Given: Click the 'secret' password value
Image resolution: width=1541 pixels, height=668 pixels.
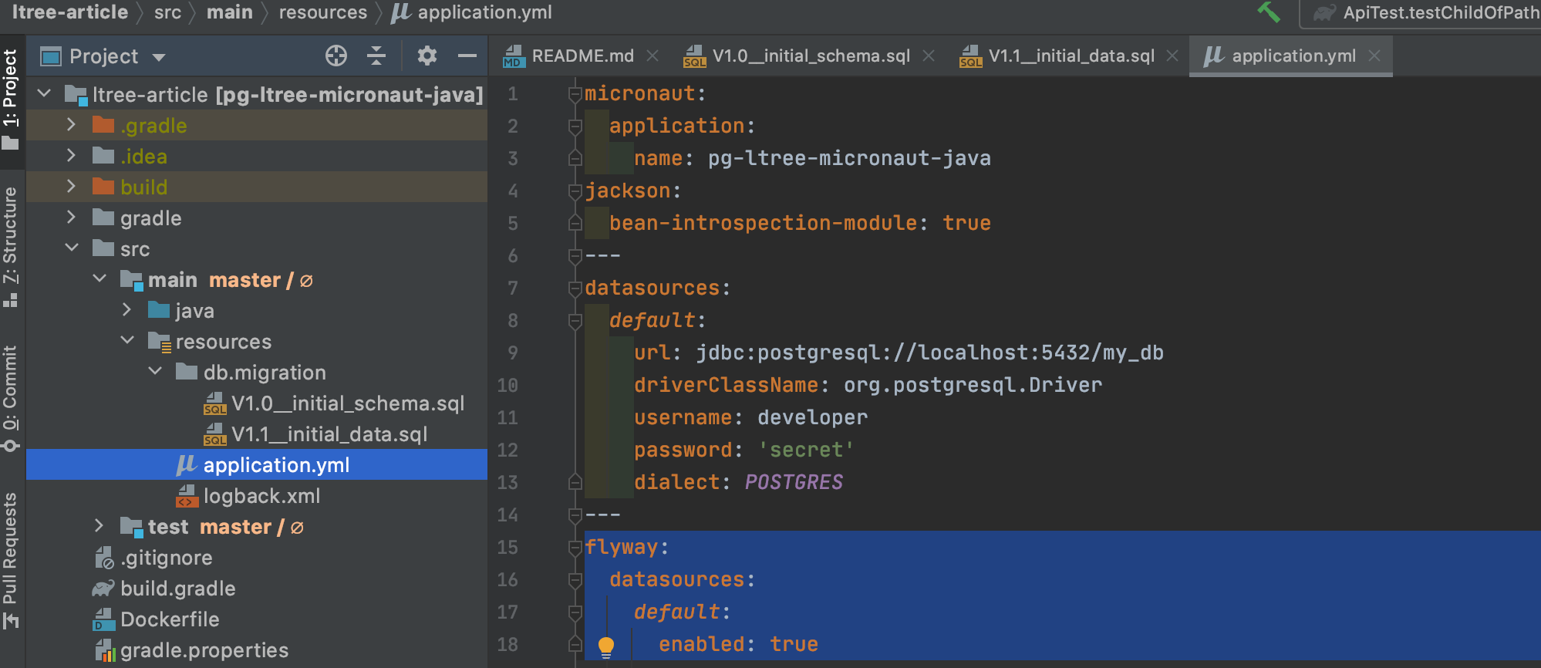Looking at the screenshot, I should coord(806,450).
